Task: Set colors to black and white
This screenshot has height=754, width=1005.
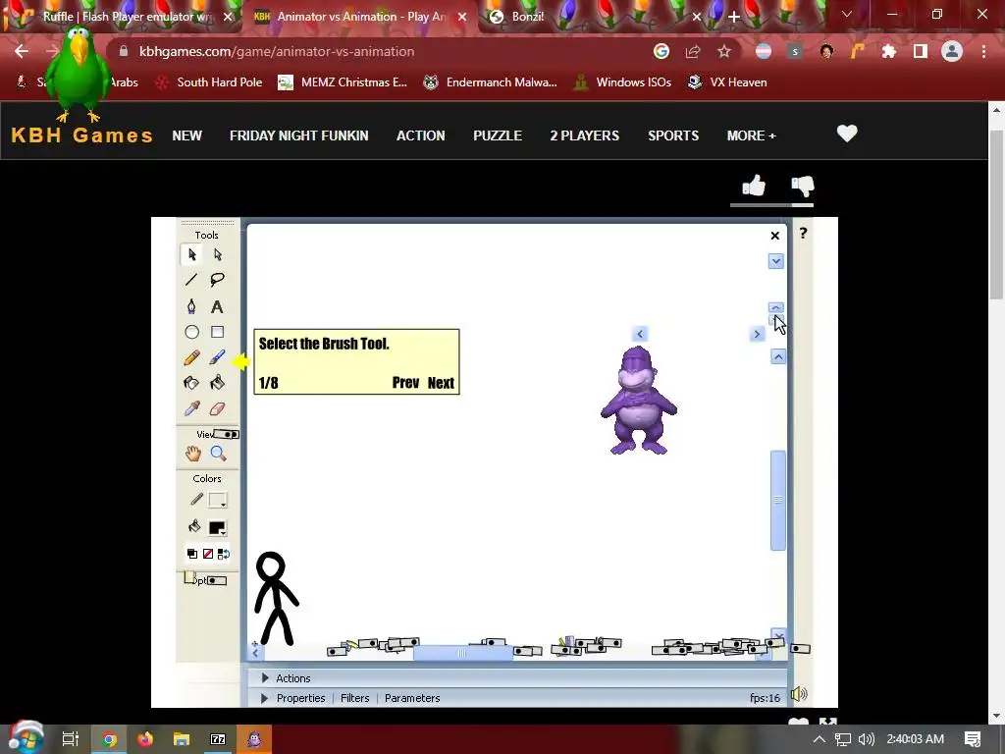Action: (191, 554)
